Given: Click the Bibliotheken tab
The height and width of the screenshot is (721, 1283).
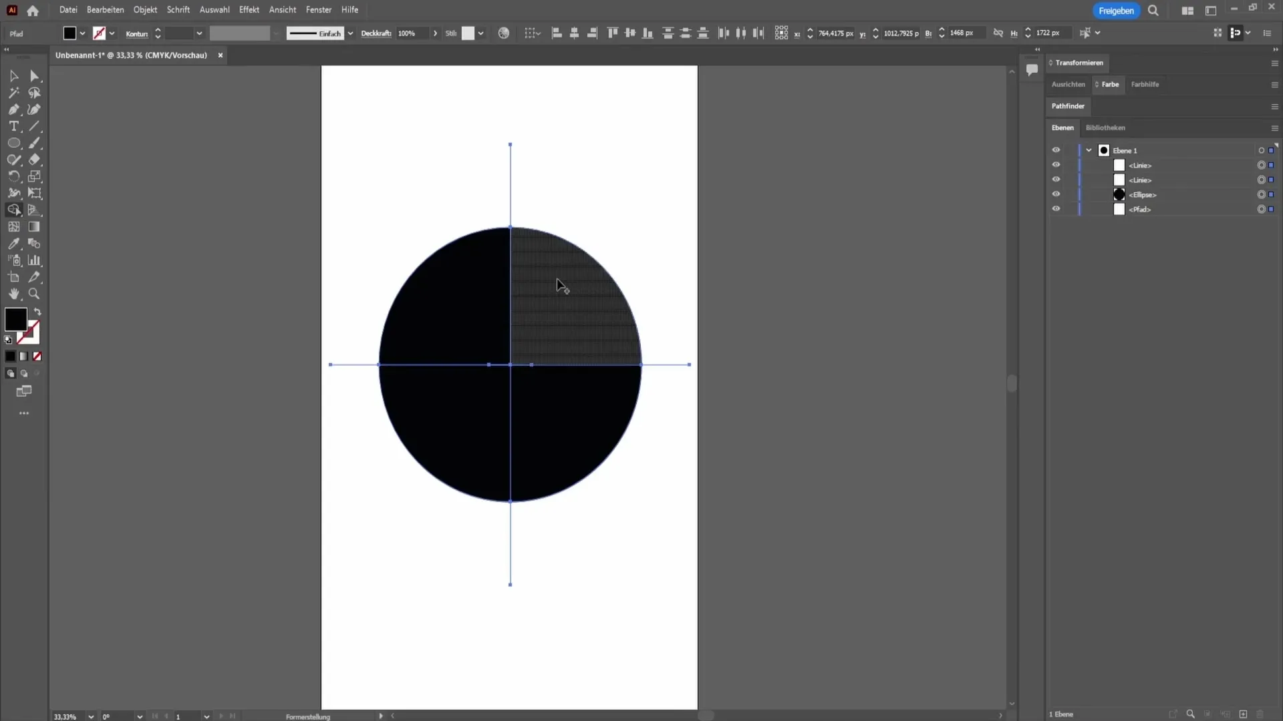Looking at the screenshot, I should (1107, 128).
